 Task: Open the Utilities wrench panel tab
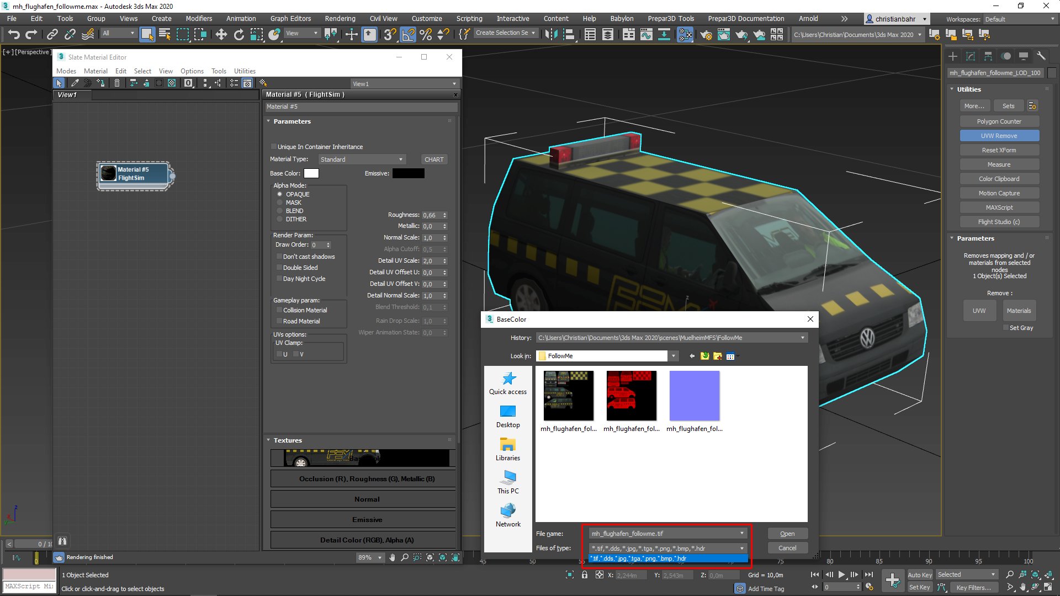[x=1041, y=56]
